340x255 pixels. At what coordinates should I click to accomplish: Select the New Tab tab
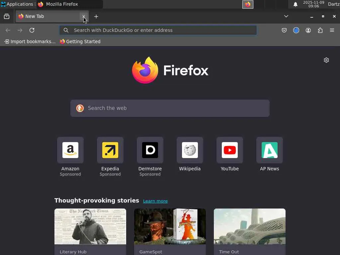click(x=52, y=17)
